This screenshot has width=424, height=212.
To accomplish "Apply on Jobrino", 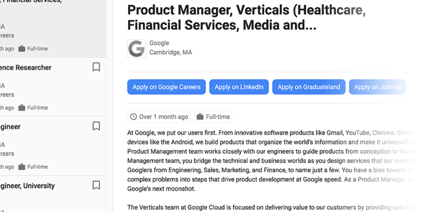I will (x=377, y=87).
